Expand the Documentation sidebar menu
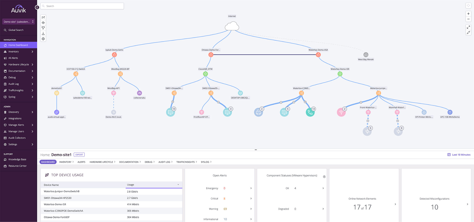Viewport: 474px width, 222px height. (x=18, y=71)
